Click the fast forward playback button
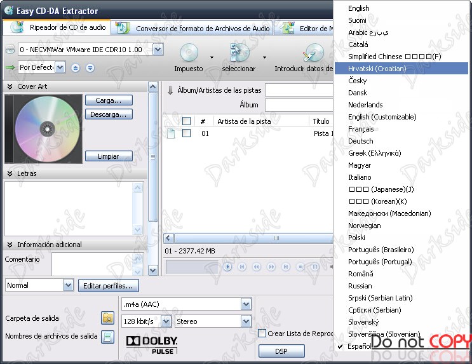 click(x=271, y=267)
